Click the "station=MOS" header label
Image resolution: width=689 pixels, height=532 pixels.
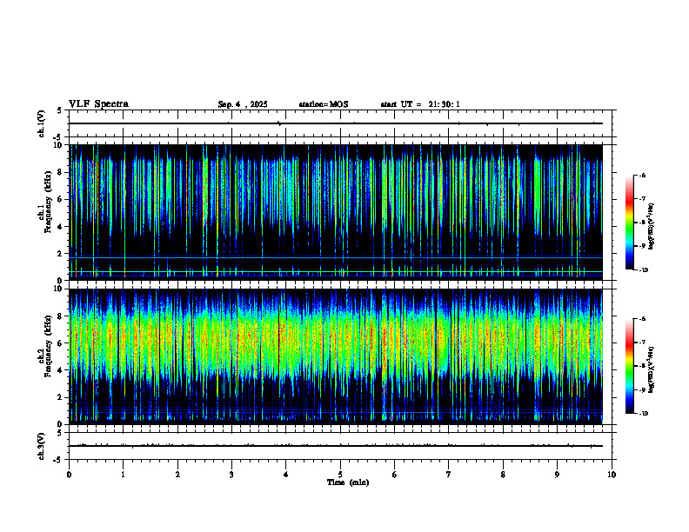click(324, 104)
